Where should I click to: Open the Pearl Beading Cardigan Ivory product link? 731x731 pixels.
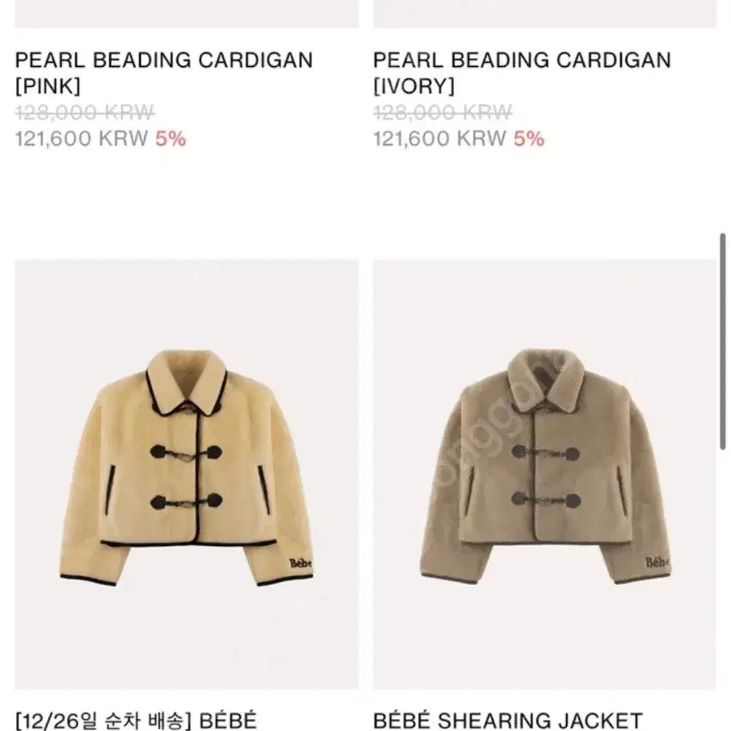522,73
